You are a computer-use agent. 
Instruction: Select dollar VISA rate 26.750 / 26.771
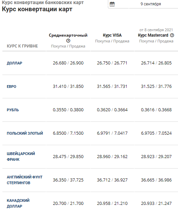112,63
